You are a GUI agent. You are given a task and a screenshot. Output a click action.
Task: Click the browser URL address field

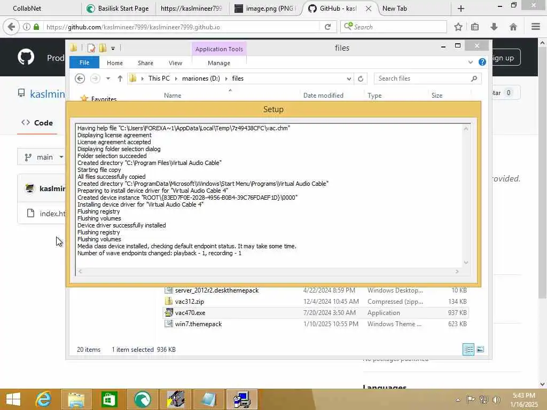pyautogui.click(x=182, y=27)
